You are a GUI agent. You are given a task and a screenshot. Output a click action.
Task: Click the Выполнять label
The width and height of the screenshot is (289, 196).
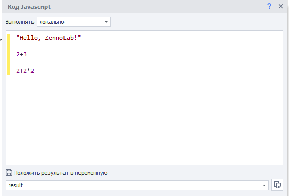pos(20,22)
